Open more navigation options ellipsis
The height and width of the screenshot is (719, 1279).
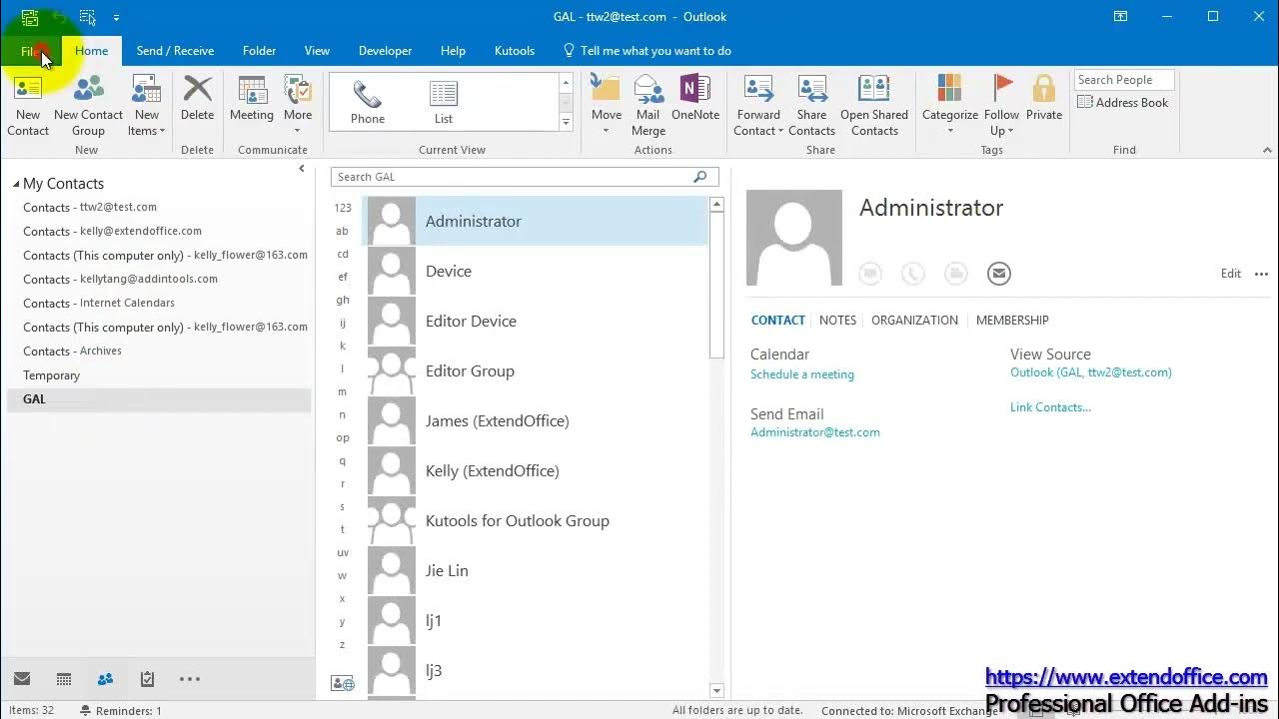tap(190, 679)
